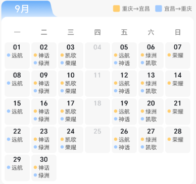Screen dimensions: 196x184
Task: Choose the 神话 cruise on the 05th
Action: 124,63
